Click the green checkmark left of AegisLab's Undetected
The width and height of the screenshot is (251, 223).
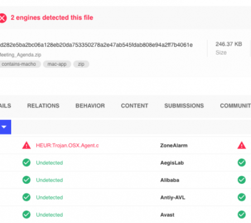(x=26, y=163)
